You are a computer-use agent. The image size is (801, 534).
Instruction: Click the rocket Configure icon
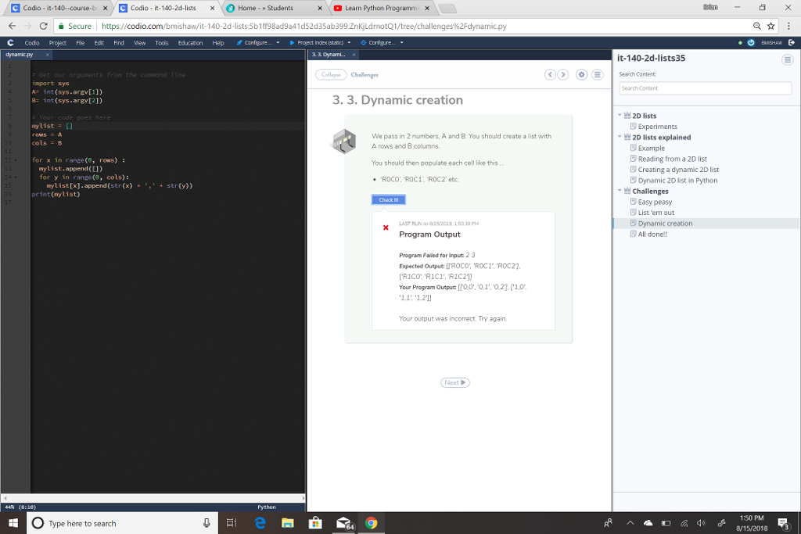pyautogui.click(x=239, y=43)
